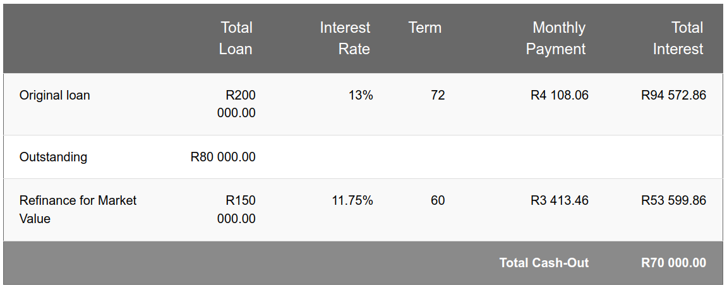Screen dimensions: 727x288
Task: Click the Total Cash-Out label
Action: tap(544, 263)
